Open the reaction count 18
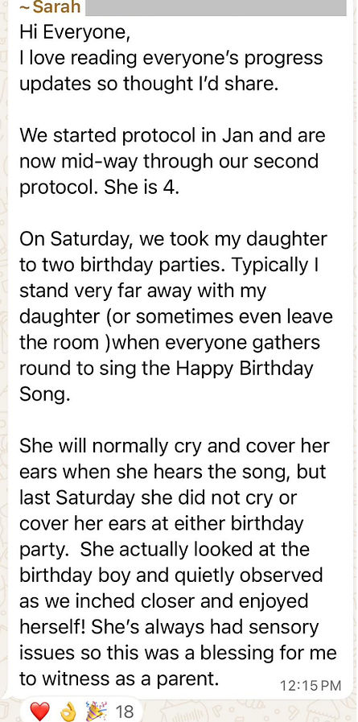 point(124,712)
